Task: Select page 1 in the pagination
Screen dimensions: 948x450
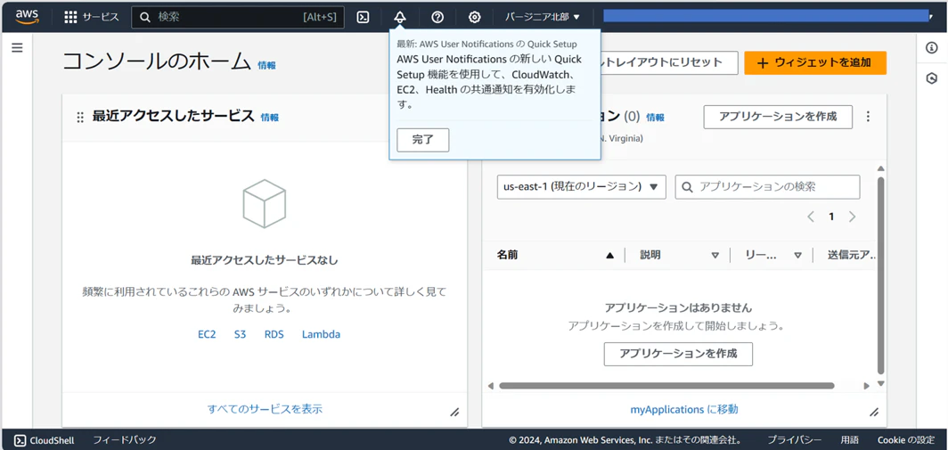Action: [x=831, y=217]
